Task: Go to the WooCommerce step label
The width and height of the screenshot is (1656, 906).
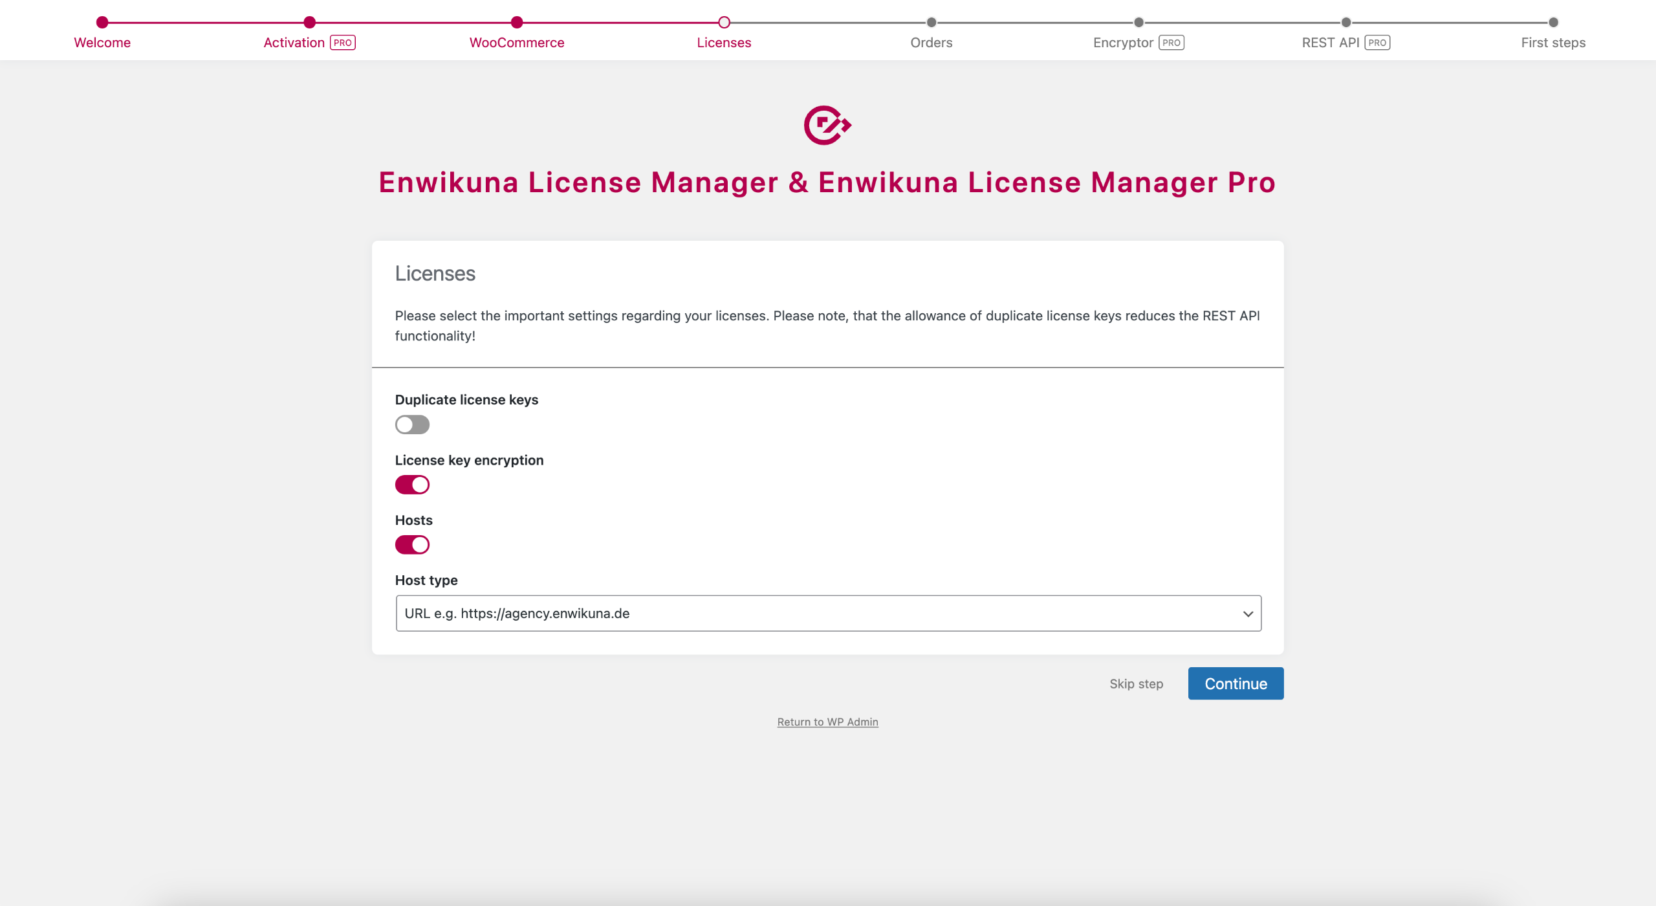Action: click(517, 43)
